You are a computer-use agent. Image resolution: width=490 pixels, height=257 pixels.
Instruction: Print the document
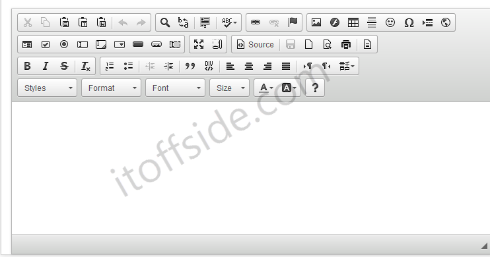(x=345, y=44)
